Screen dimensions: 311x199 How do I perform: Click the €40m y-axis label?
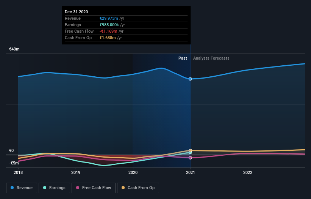pos(14,49)
